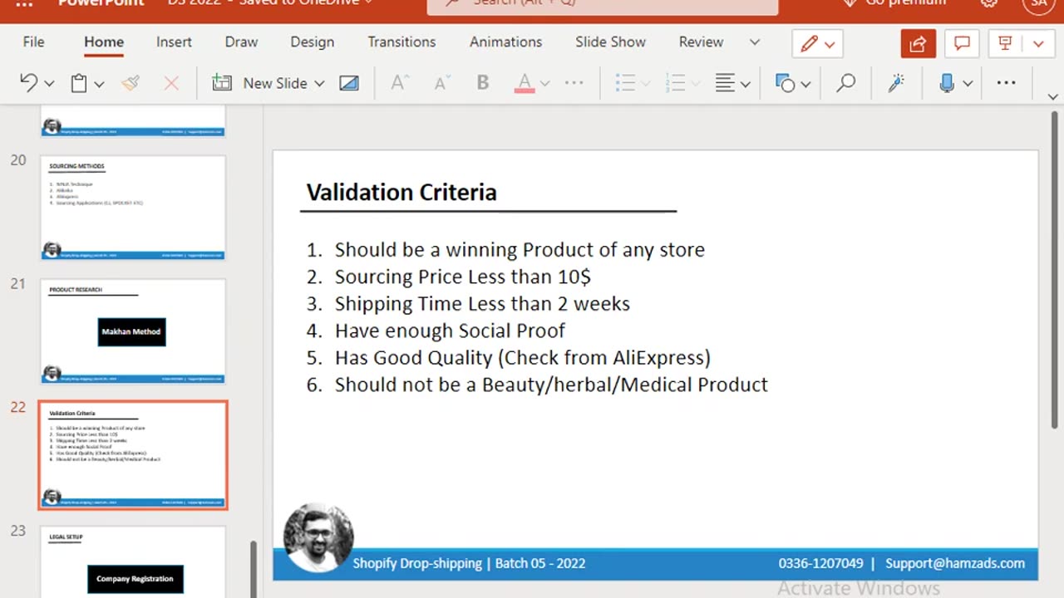
Task: Select slide 21 Makhan Method thumbnail
Action: tap(133, 331)
